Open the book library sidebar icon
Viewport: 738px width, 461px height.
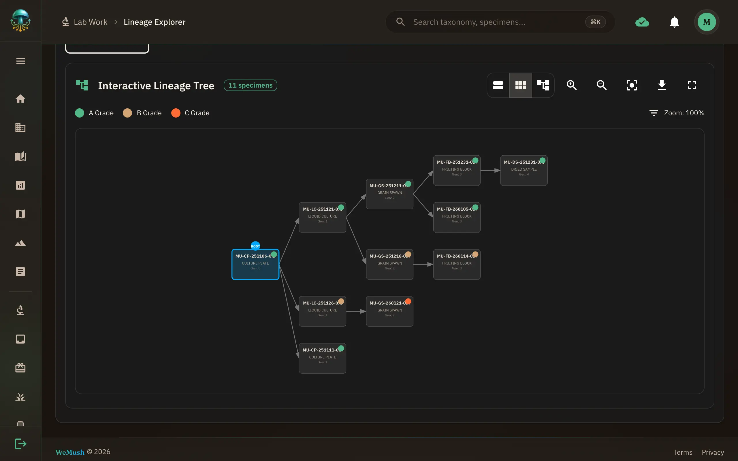(x=20, y=156)
